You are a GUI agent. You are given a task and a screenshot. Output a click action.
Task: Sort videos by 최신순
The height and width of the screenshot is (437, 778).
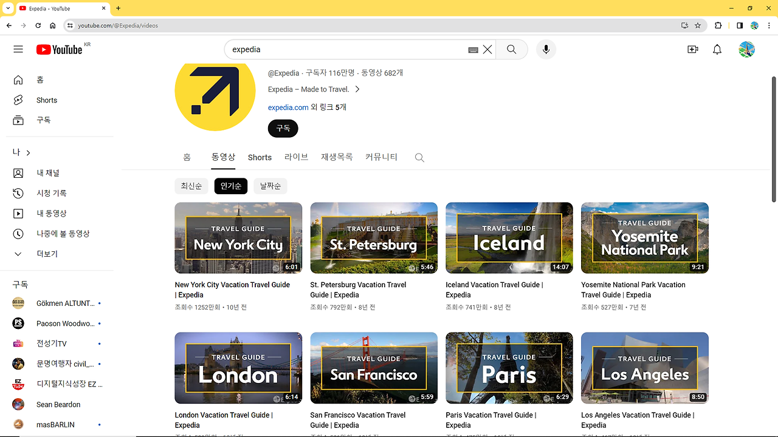click(x=191, y=186)
